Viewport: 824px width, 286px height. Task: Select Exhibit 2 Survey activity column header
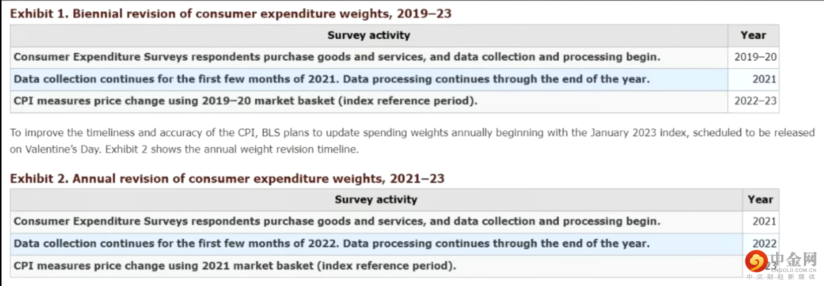[376, 200]
